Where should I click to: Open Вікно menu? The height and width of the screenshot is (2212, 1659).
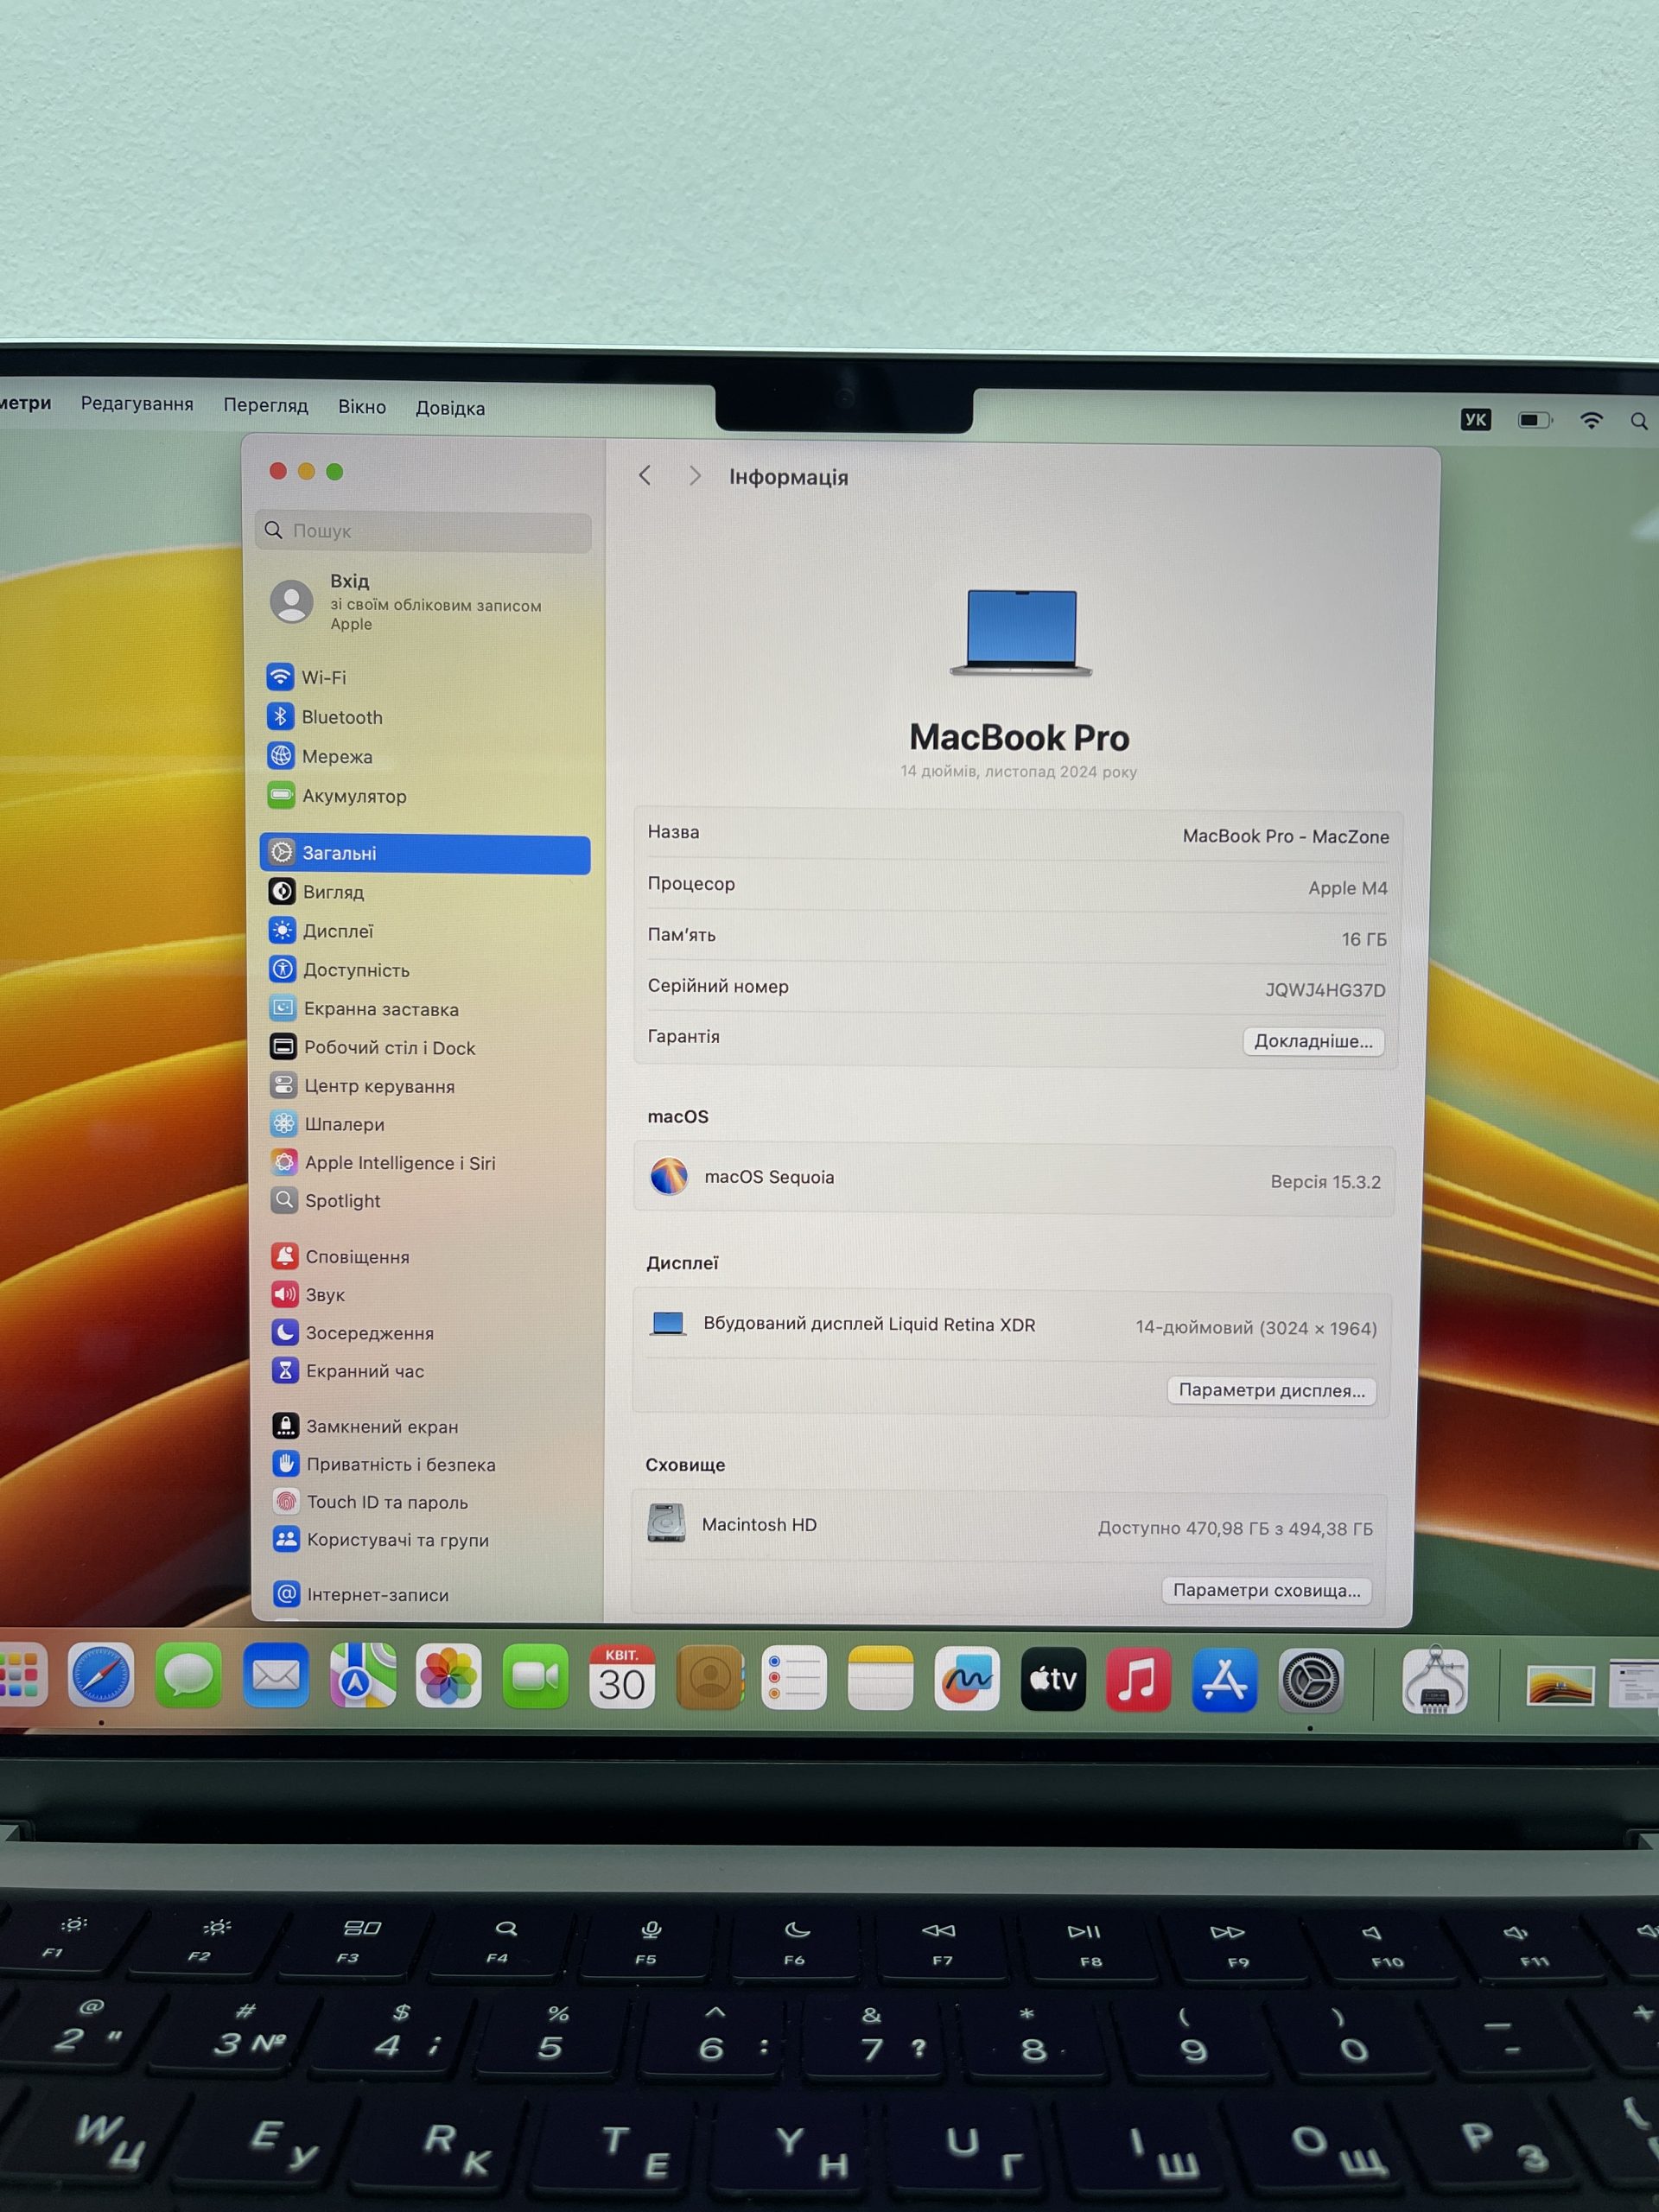[x=361, y=407]
